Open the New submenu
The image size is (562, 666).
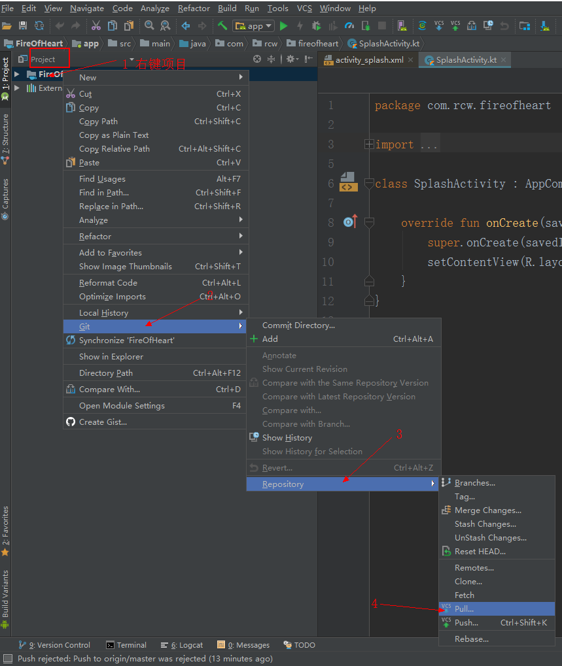coord(156,77)
